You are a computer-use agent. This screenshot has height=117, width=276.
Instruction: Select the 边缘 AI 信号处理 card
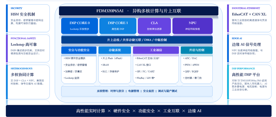[249, 48]
